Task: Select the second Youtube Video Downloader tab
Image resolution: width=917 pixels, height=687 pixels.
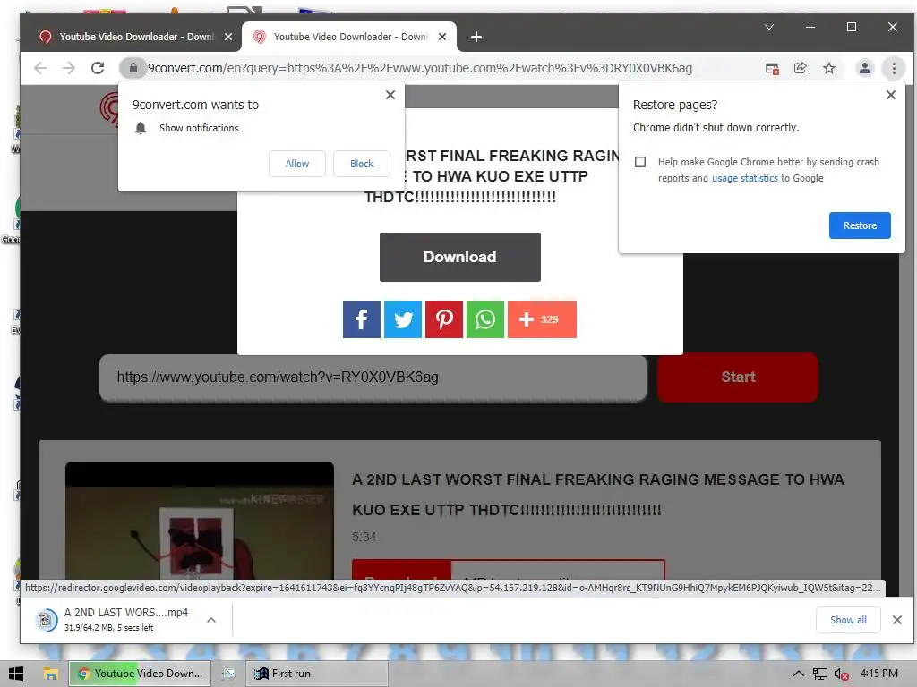Action: (350, 37)
